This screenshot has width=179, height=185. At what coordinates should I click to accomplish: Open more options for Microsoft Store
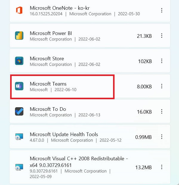(162, 61)
